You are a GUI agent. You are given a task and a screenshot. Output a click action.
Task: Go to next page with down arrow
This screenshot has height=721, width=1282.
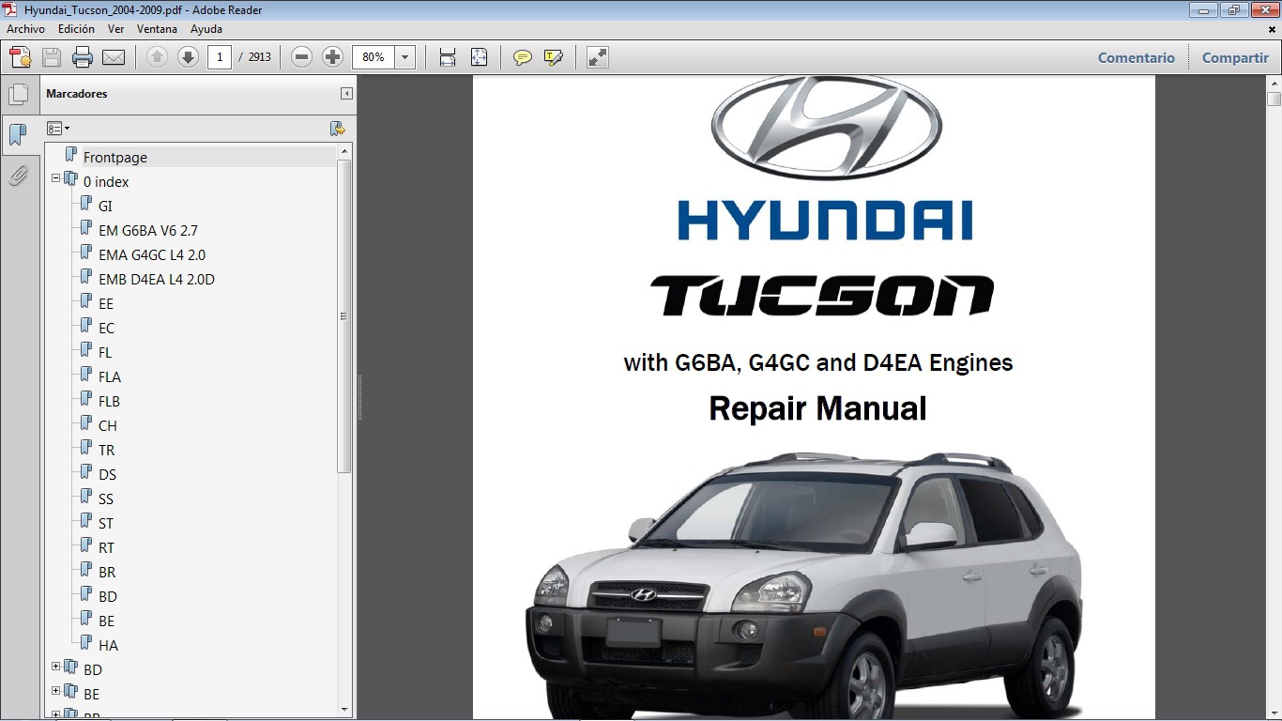188,57
